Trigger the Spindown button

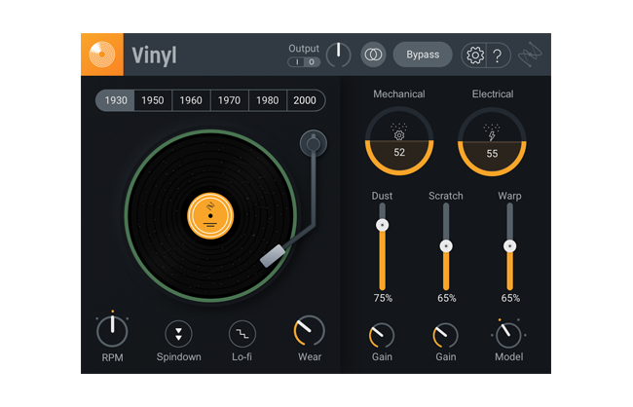click(x=178, y=334)
